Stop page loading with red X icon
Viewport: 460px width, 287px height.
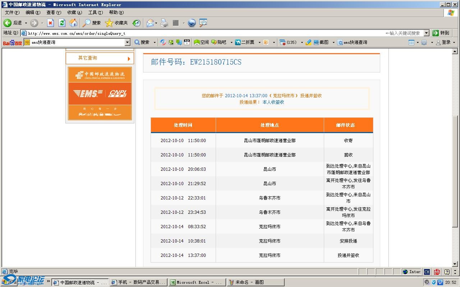50,23
